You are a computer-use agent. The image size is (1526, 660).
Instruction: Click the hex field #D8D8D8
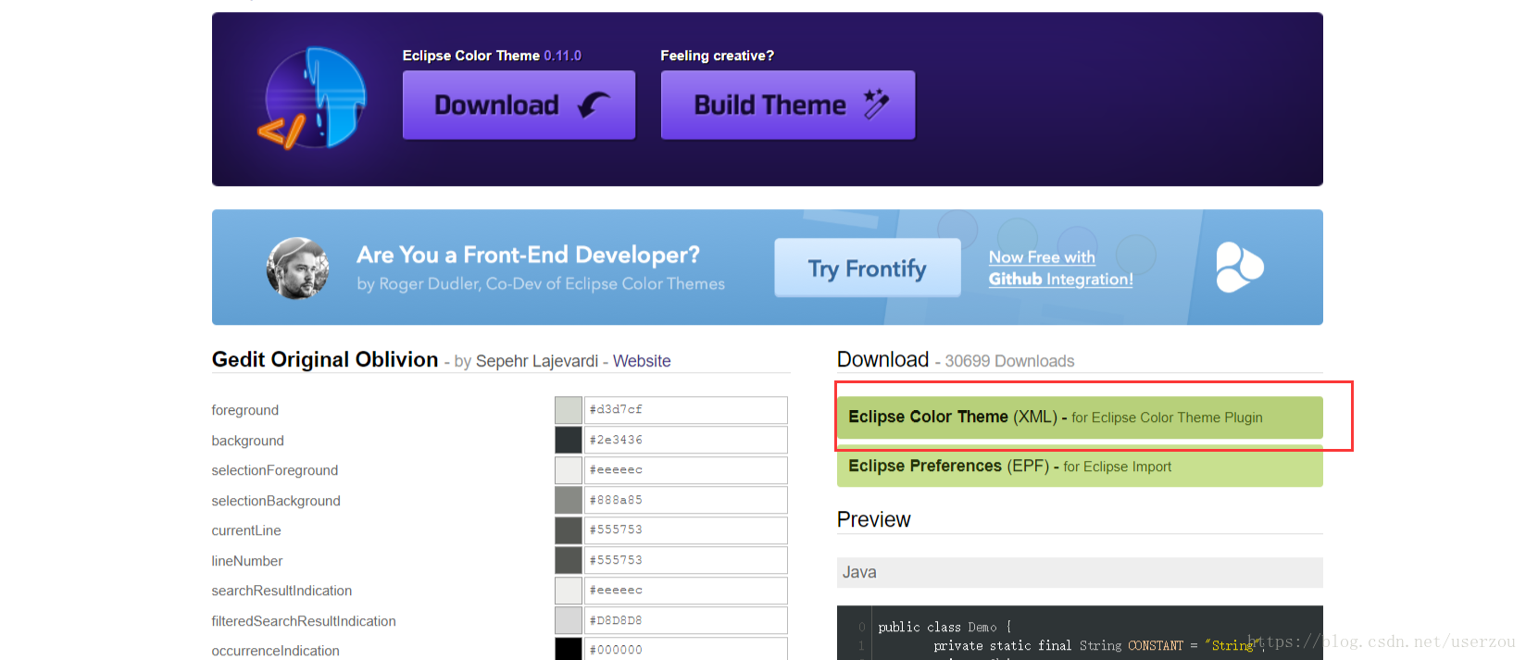click(x=686, y=620)
